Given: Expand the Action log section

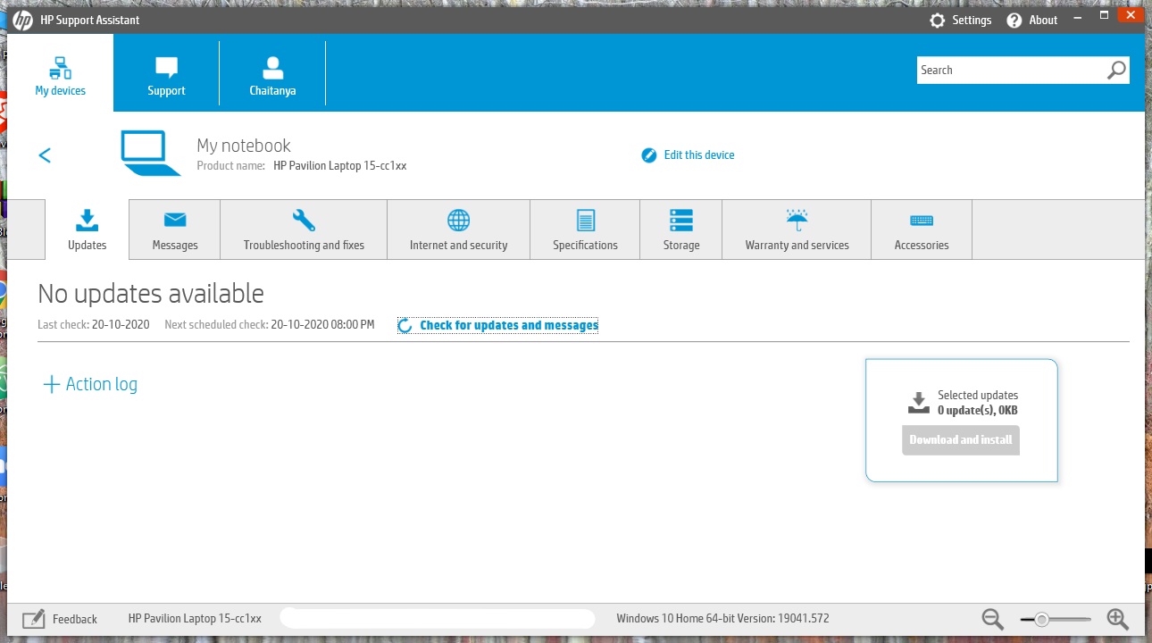Looking at the screenshot, I should [90, 384].
